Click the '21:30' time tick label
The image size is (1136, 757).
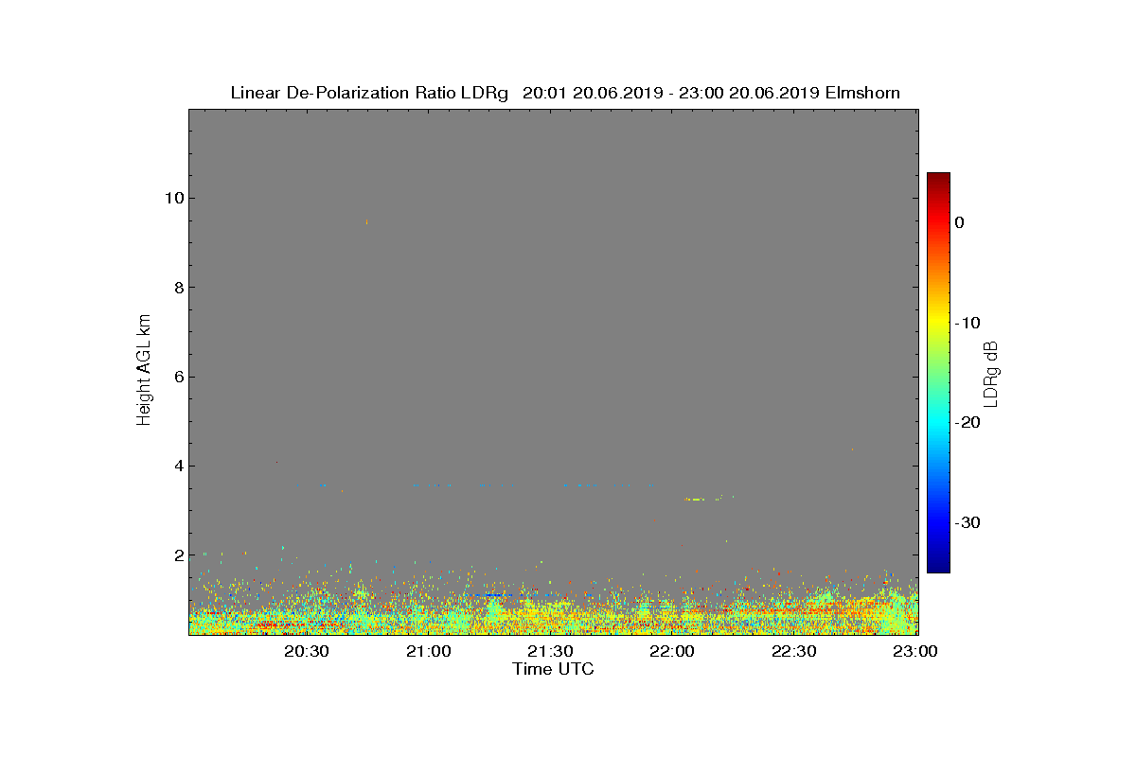pyautogui.click(x=550, y=651)
